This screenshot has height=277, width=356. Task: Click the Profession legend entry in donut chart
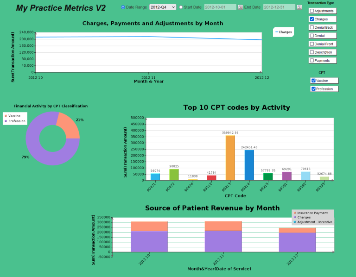pyautogui.click(x=16, y=121)
